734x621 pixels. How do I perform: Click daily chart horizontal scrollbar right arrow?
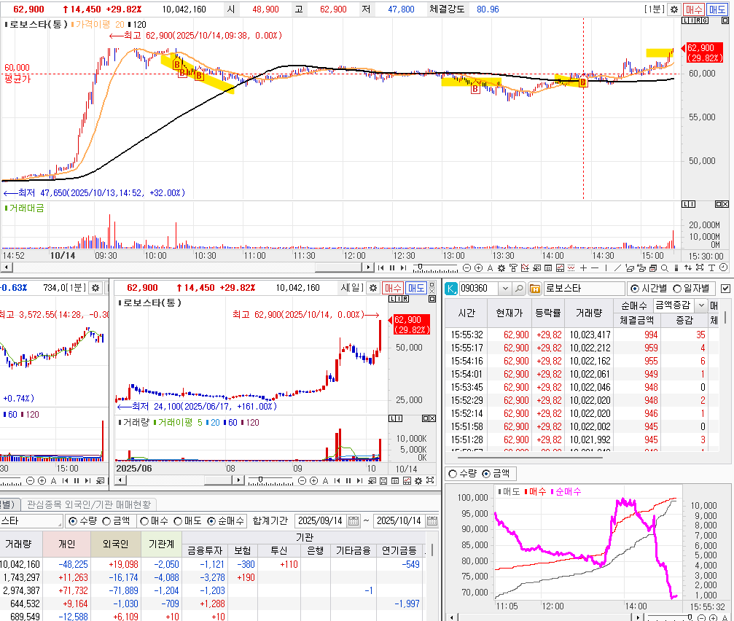[239, 480]
